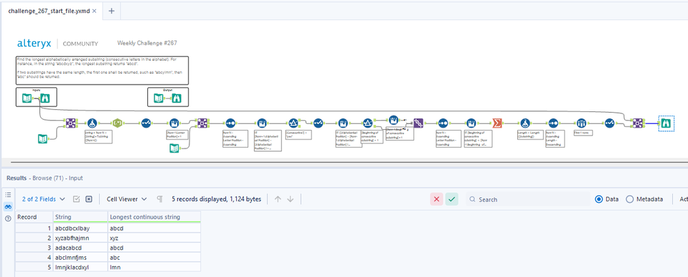Select cell abclmnfjms

[x=80, y=257]
